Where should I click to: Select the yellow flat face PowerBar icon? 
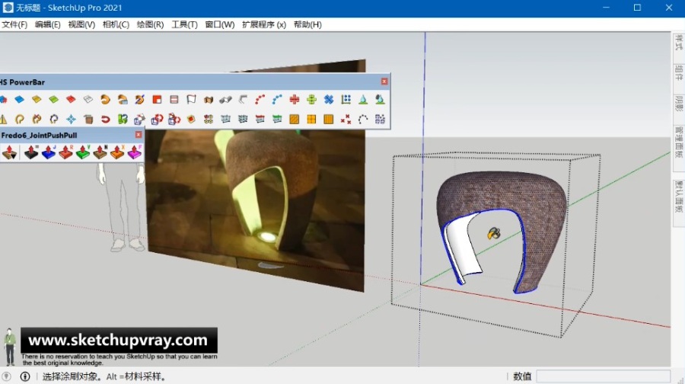pyautogui.click(x=37, y=100)
